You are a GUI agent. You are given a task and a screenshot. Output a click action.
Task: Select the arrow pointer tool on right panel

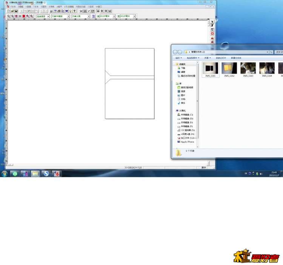click(212, 22)
